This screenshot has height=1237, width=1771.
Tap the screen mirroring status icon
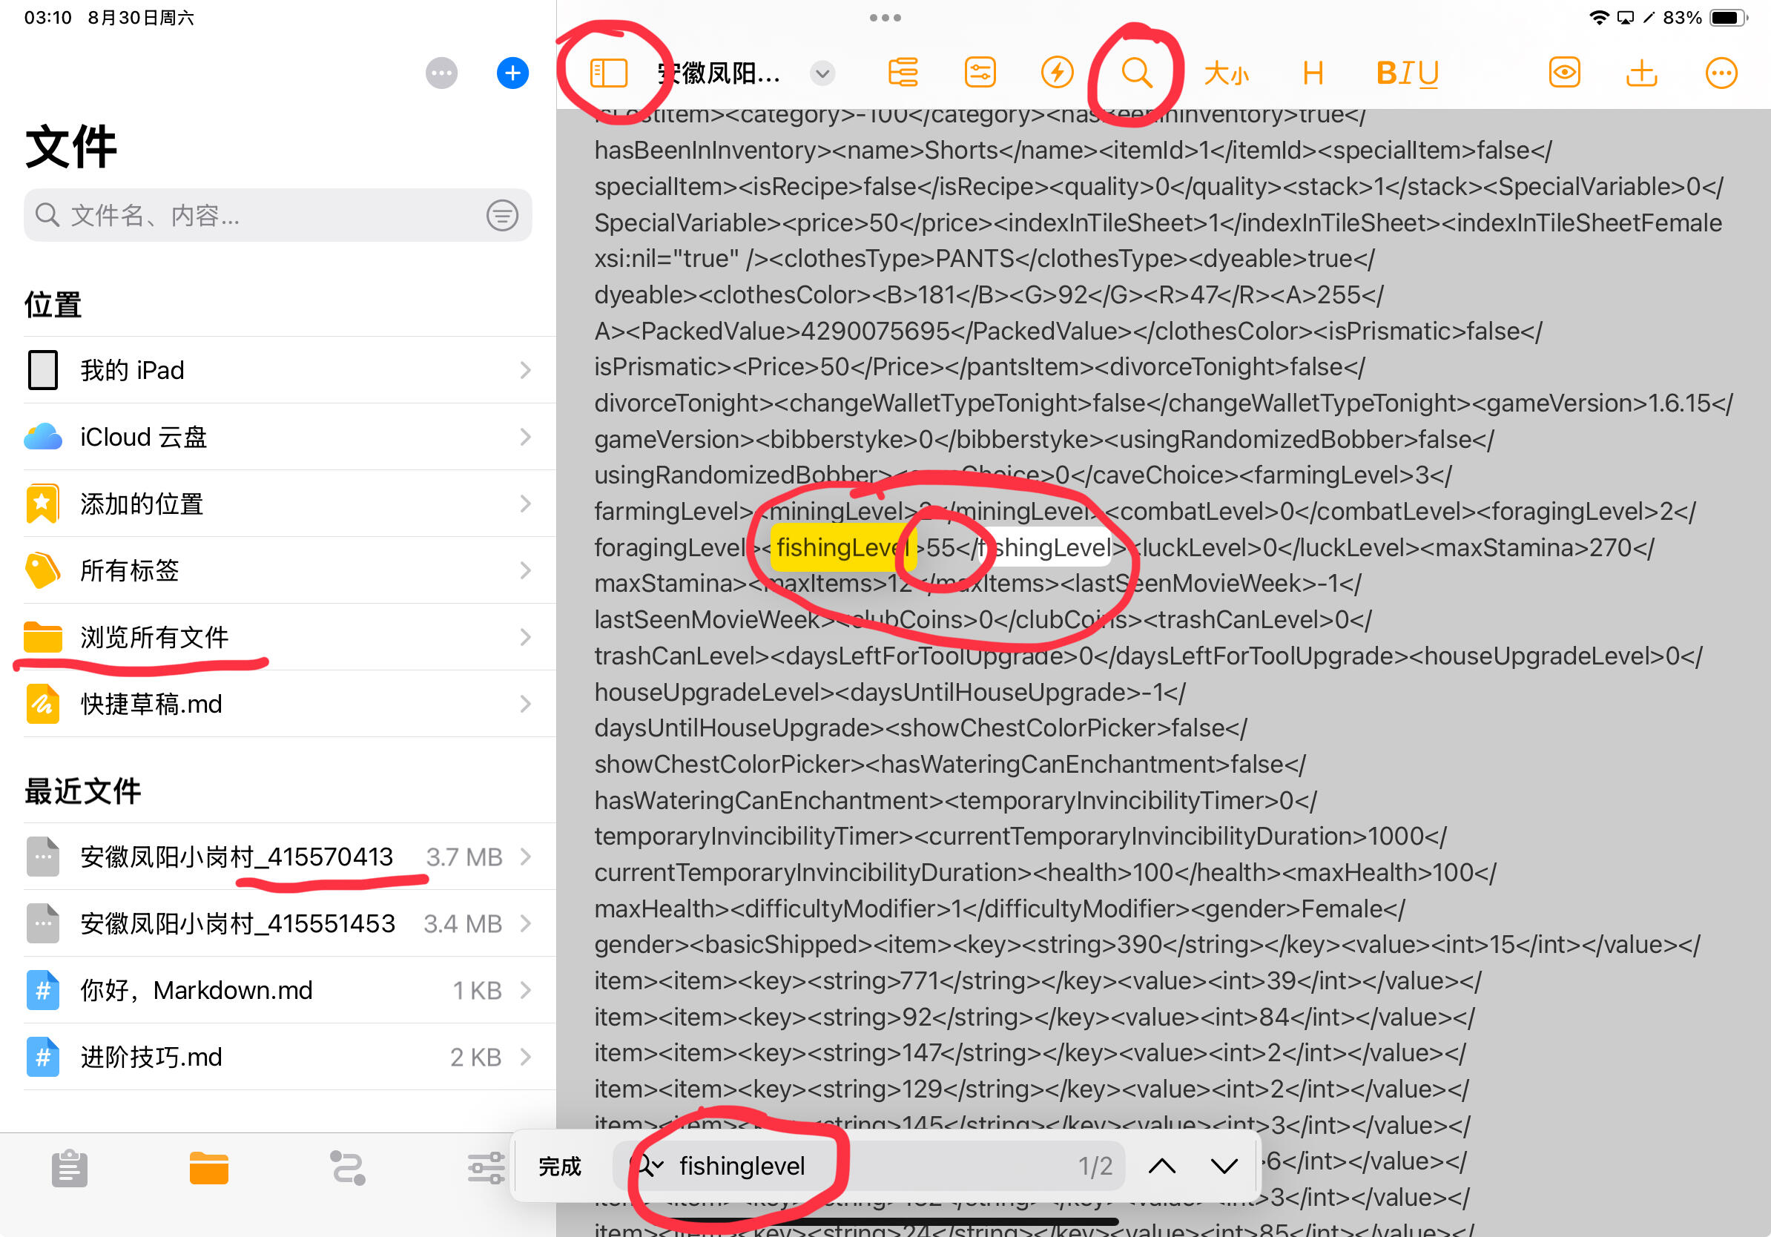tap(1625, 17)
